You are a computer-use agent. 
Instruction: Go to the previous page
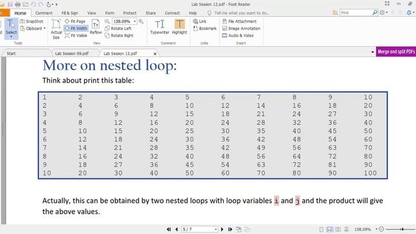[x=176, y=229]
